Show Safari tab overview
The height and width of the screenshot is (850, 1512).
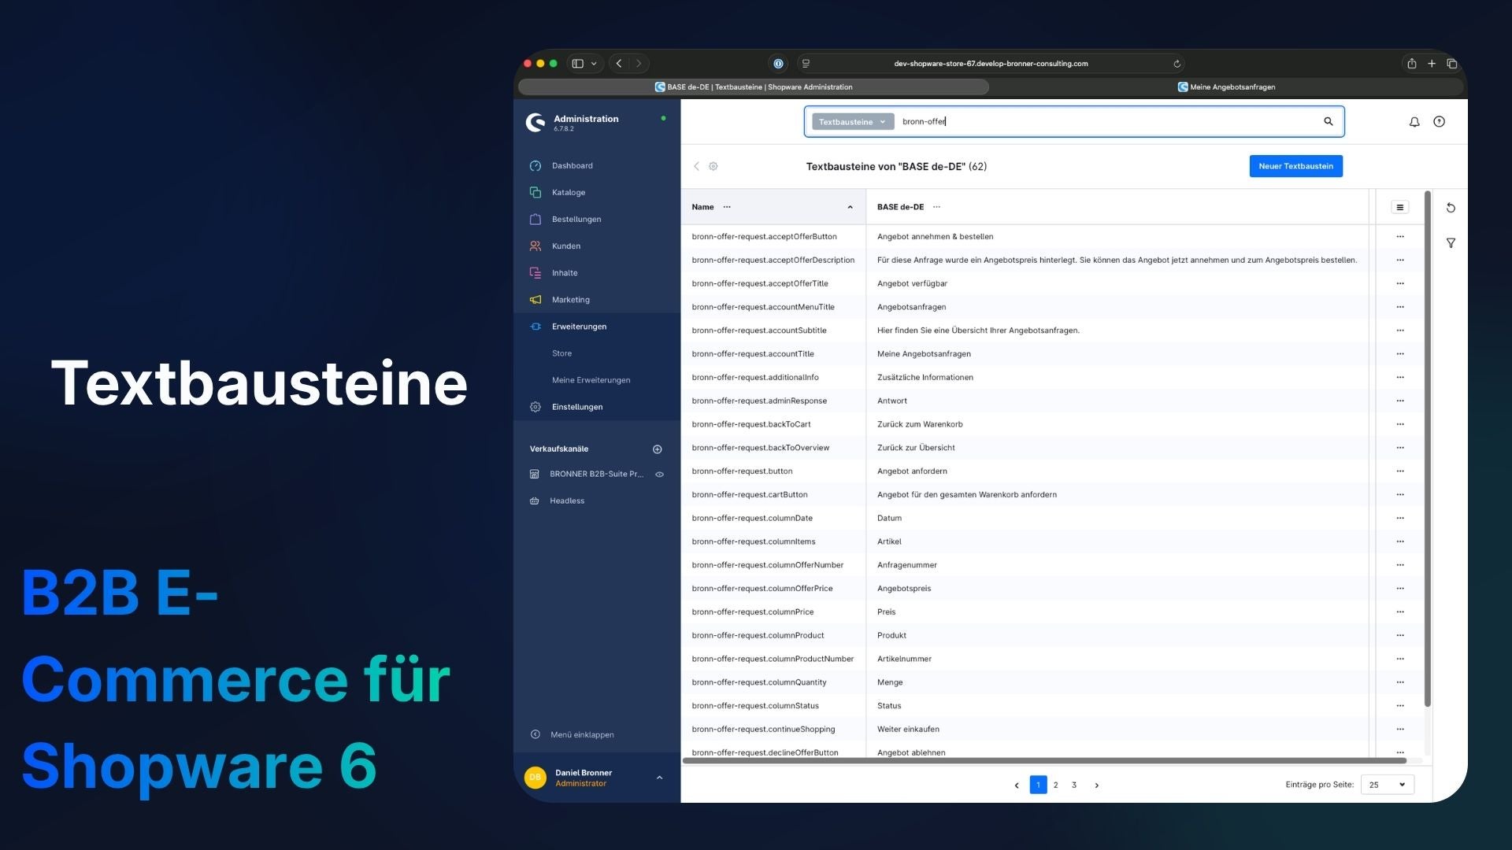1452,64
